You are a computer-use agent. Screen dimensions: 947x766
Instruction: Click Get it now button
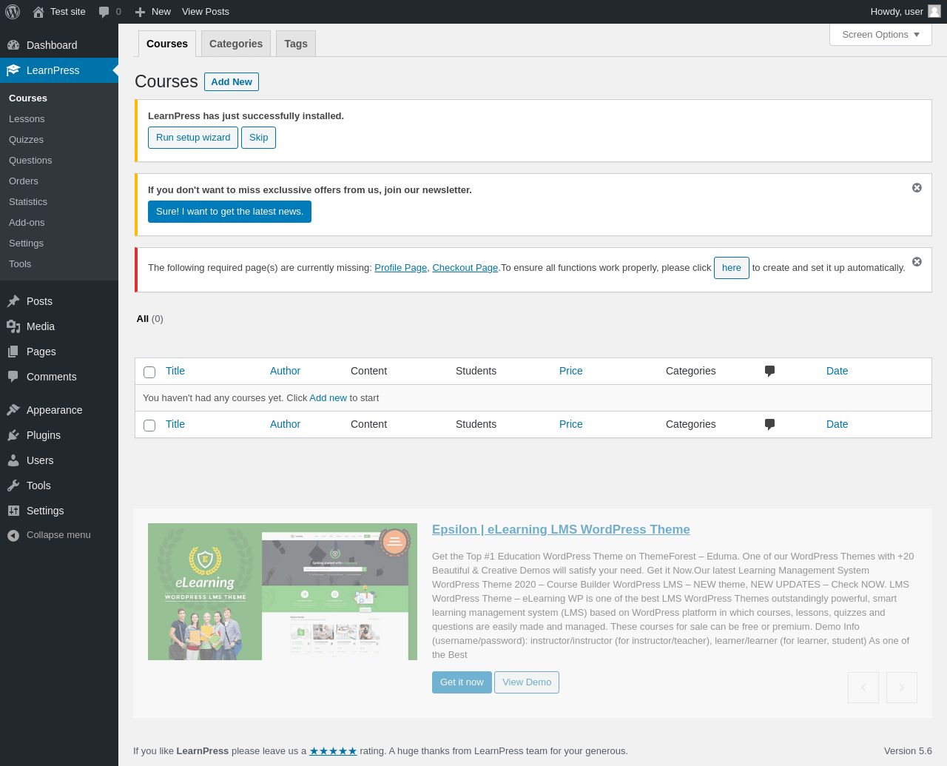coord(462,682)
